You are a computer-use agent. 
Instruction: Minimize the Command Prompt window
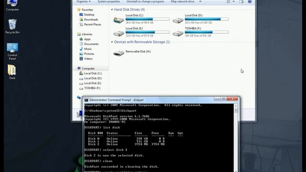217,99
